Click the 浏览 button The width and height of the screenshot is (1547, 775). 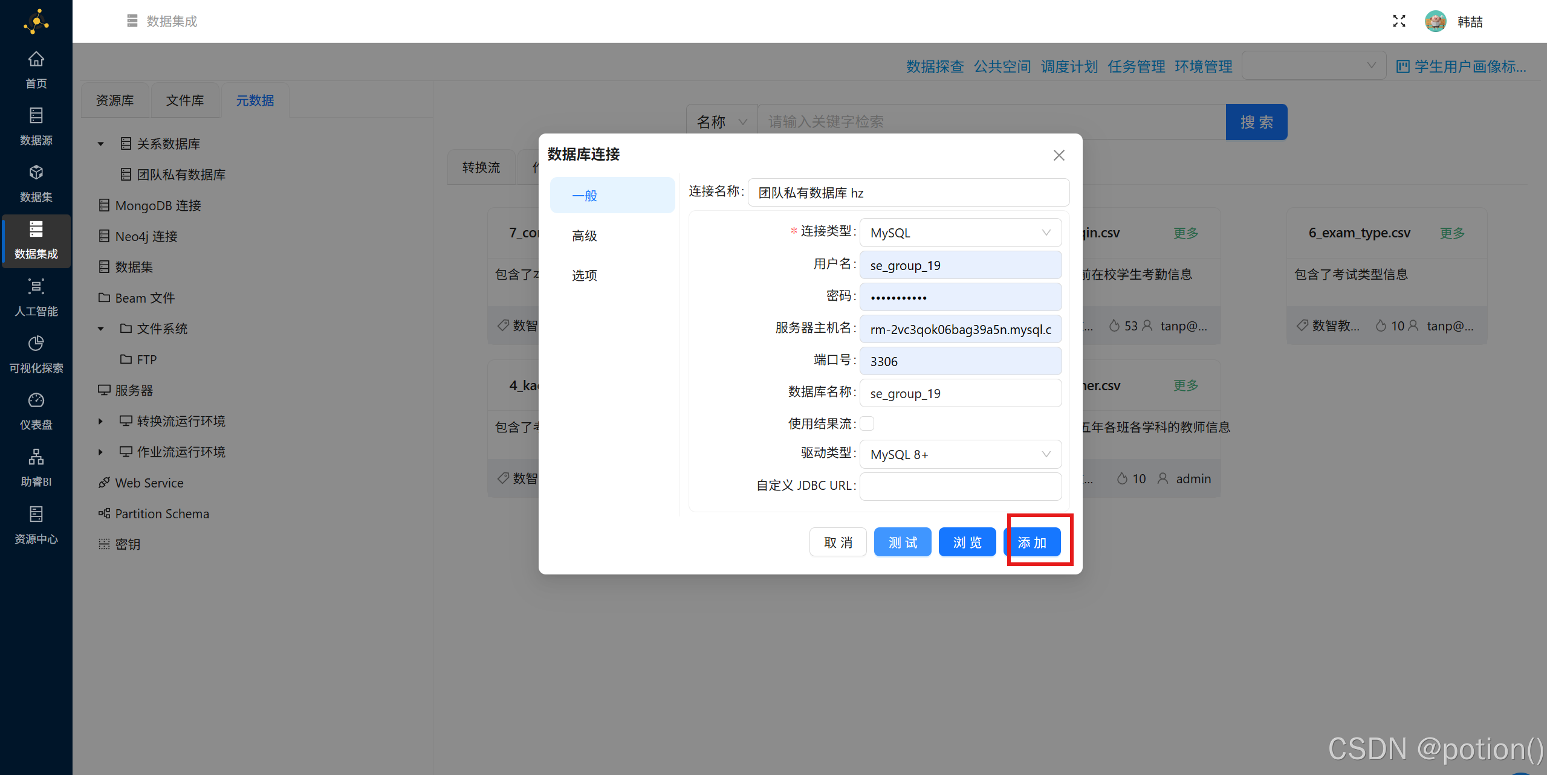tap(967, 542)
